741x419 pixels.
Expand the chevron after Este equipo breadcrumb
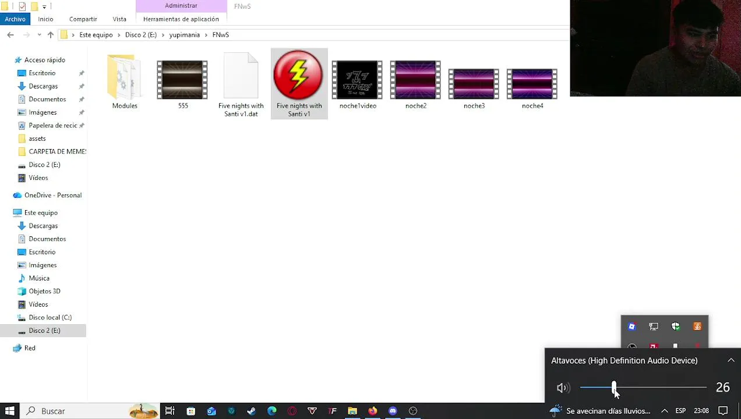tap(119, 35)
